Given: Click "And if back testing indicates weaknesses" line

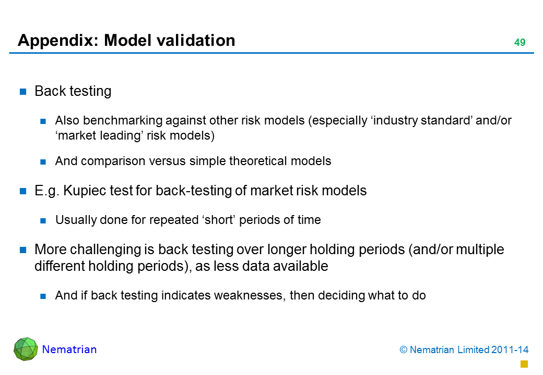Looking at the screenshot, I should point(240,296).
